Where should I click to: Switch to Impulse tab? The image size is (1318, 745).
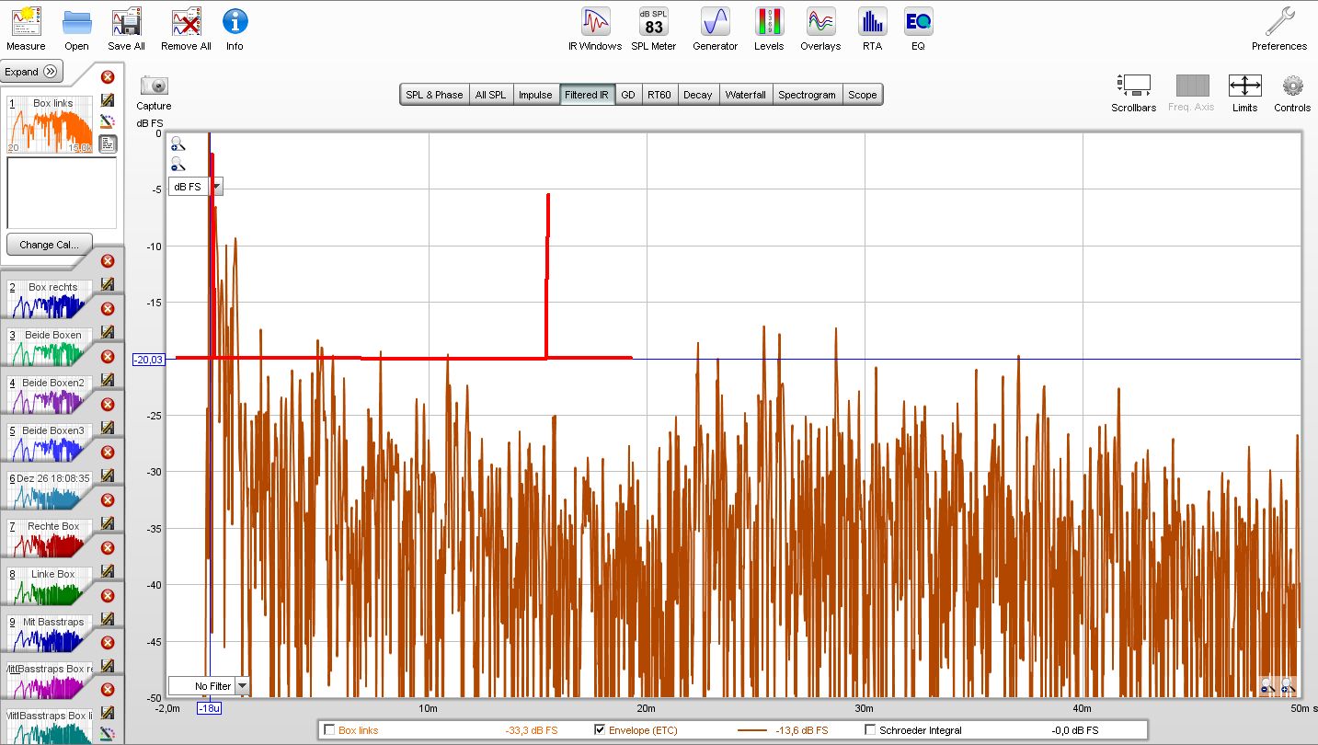click(x=535, y=95)
